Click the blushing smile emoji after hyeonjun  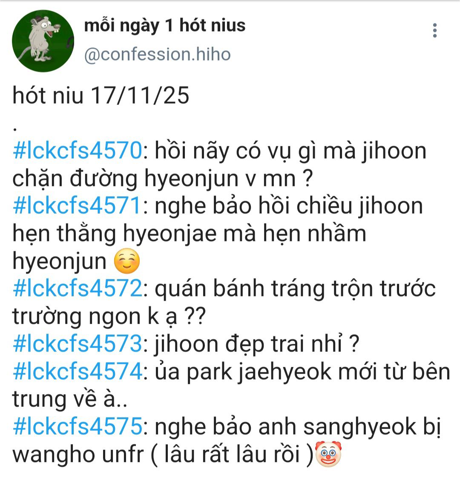point(127,261)
